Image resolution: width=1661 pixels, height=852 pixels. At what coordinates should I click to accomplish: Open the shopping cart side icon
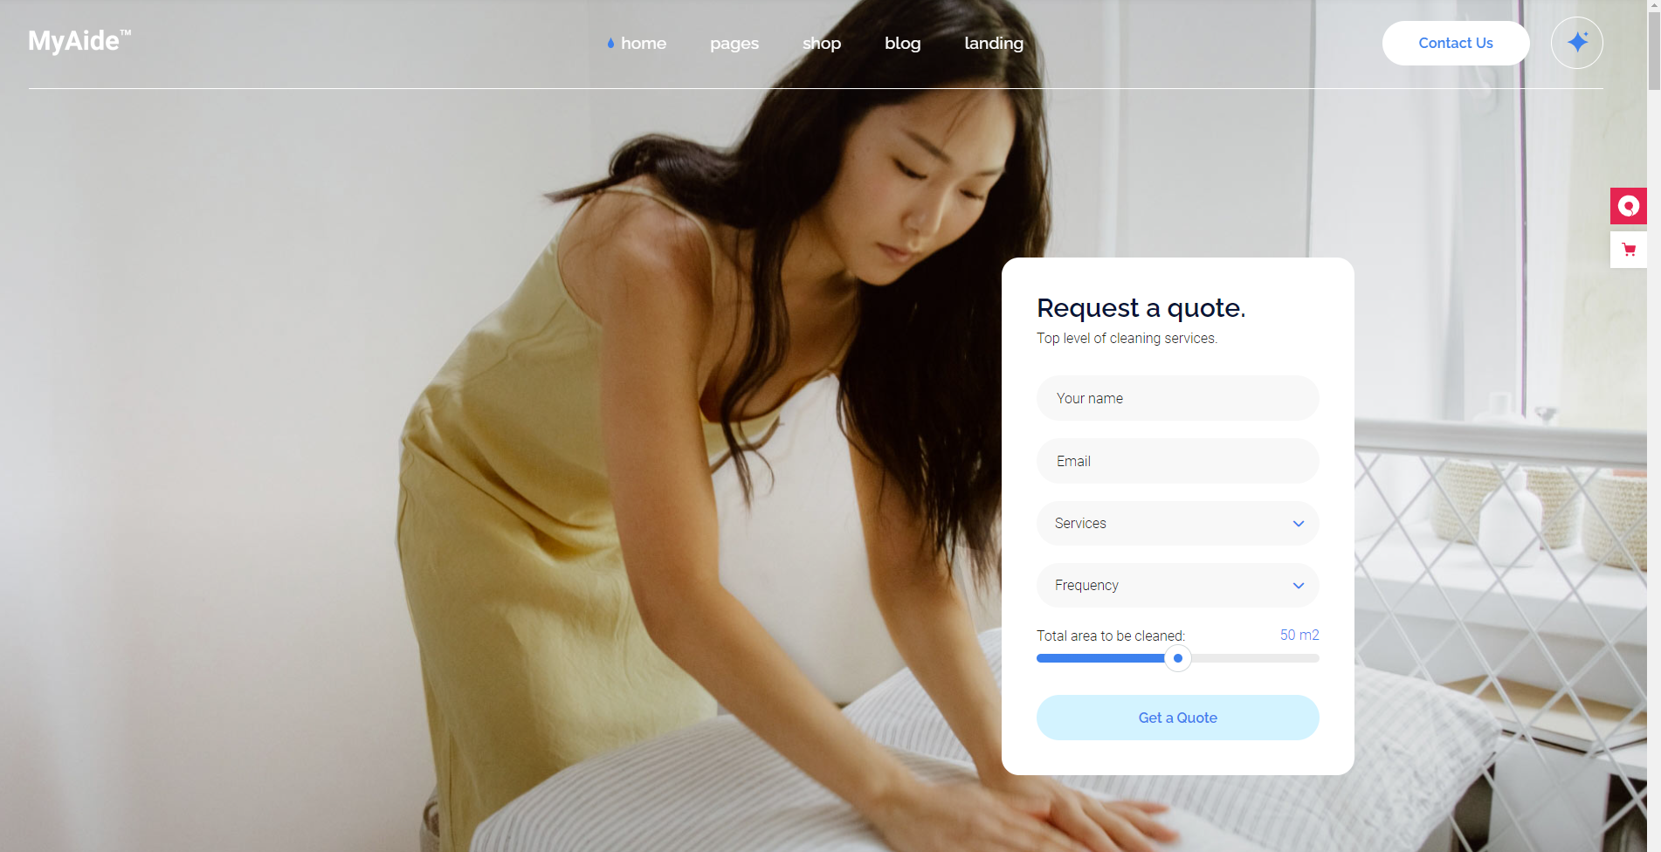click(1628, 250)
